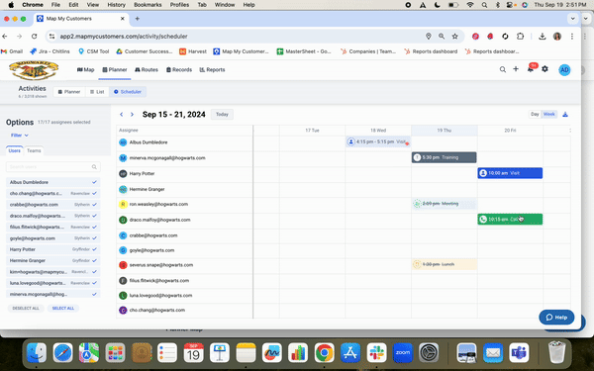The height and width of the screenshot is (371, 594).
Task: Go to previous week arrow
Action: click(121, 115)
